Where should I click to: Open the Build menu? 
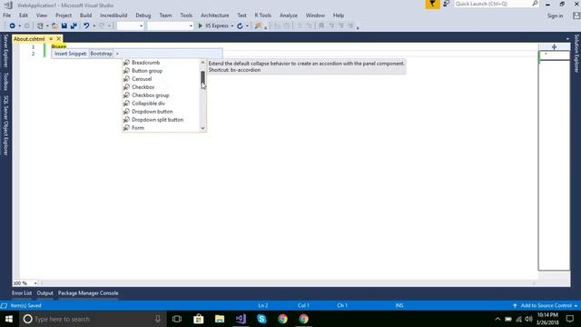point(85,15)
